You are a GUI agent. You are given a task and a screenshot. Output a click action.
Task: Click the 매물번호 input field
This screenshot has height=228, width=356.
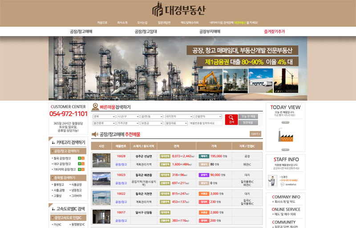206,123
